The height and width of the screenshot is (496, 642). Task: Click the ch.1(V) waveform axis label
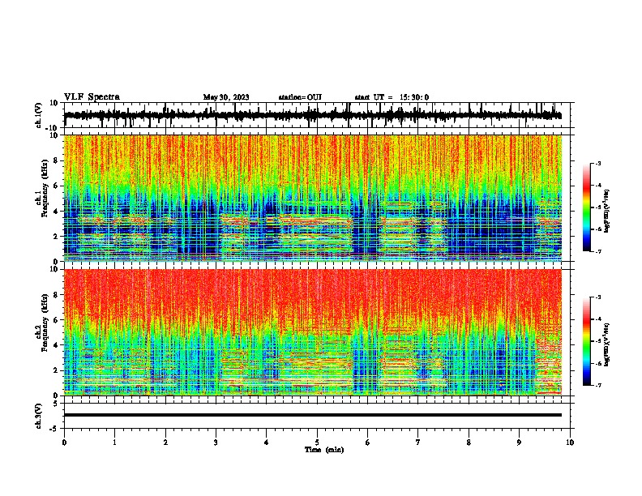click(39, 115)
